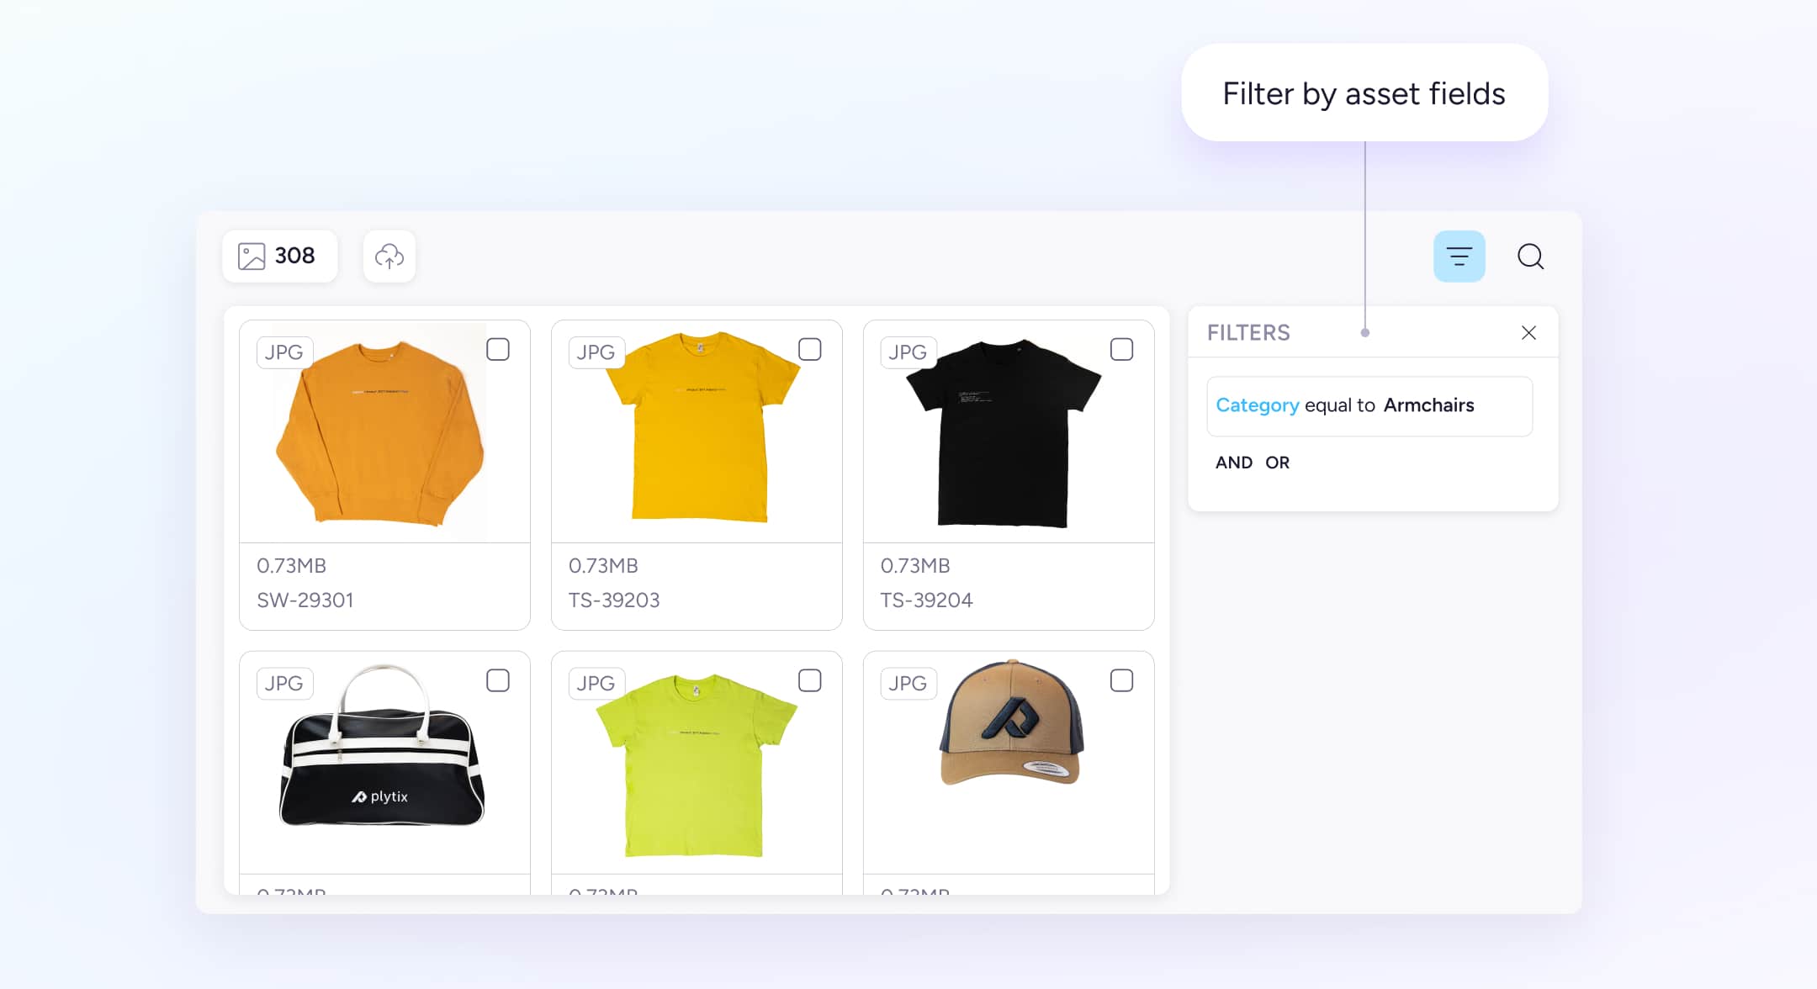Open search with magnifier icon
Screen dimensions: 1817x989
[x=1530, y=257]
